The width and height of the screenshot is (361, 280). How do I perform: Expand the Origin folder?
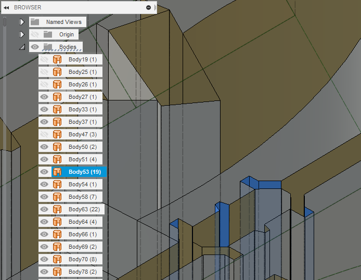click(22, 34)
